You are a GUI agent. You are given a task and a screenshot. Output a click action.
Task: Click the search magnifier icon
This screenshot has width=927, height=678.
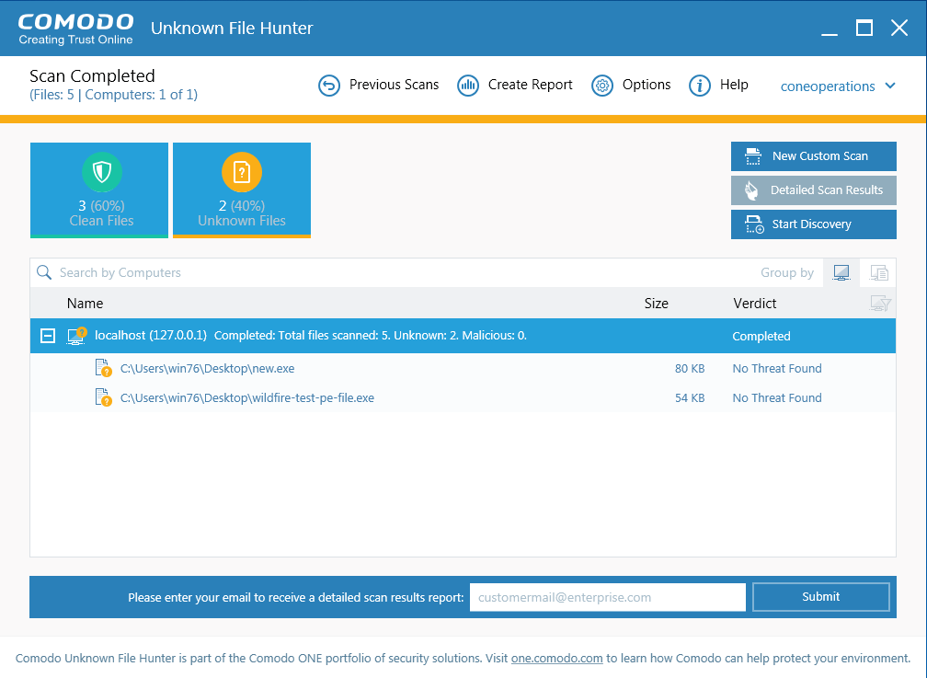pyautogui.click(x=44, y=272)
